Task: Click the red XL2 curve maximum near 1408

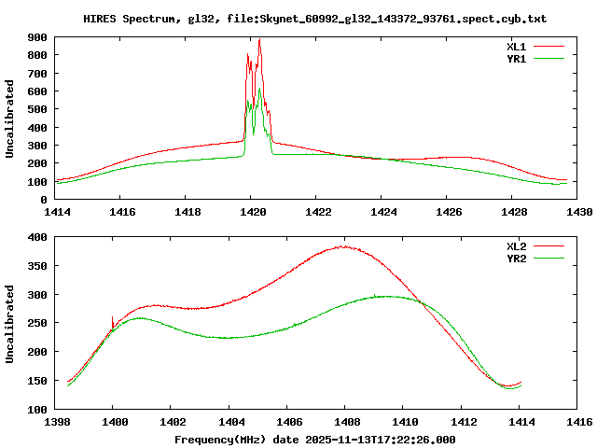Action: 344,246
